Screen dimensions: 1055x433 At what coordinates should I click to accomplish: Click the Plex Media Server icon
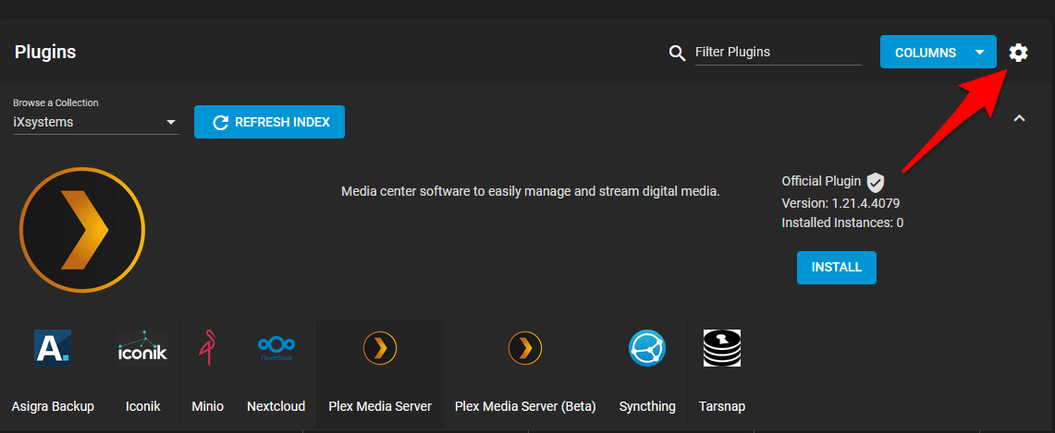click(380, 348)
